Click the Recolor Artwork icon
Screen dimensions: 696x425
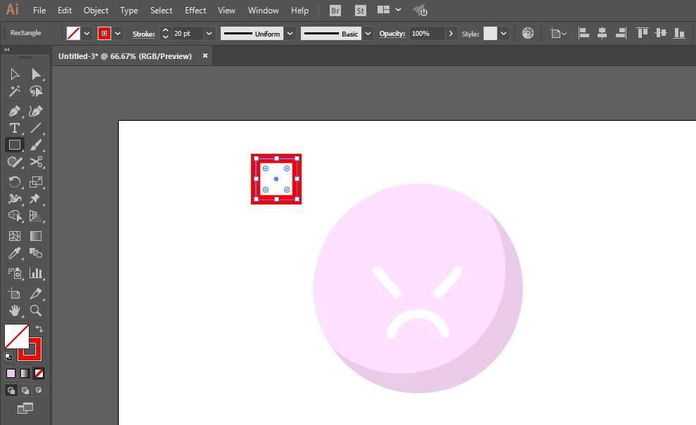point(528,33)
